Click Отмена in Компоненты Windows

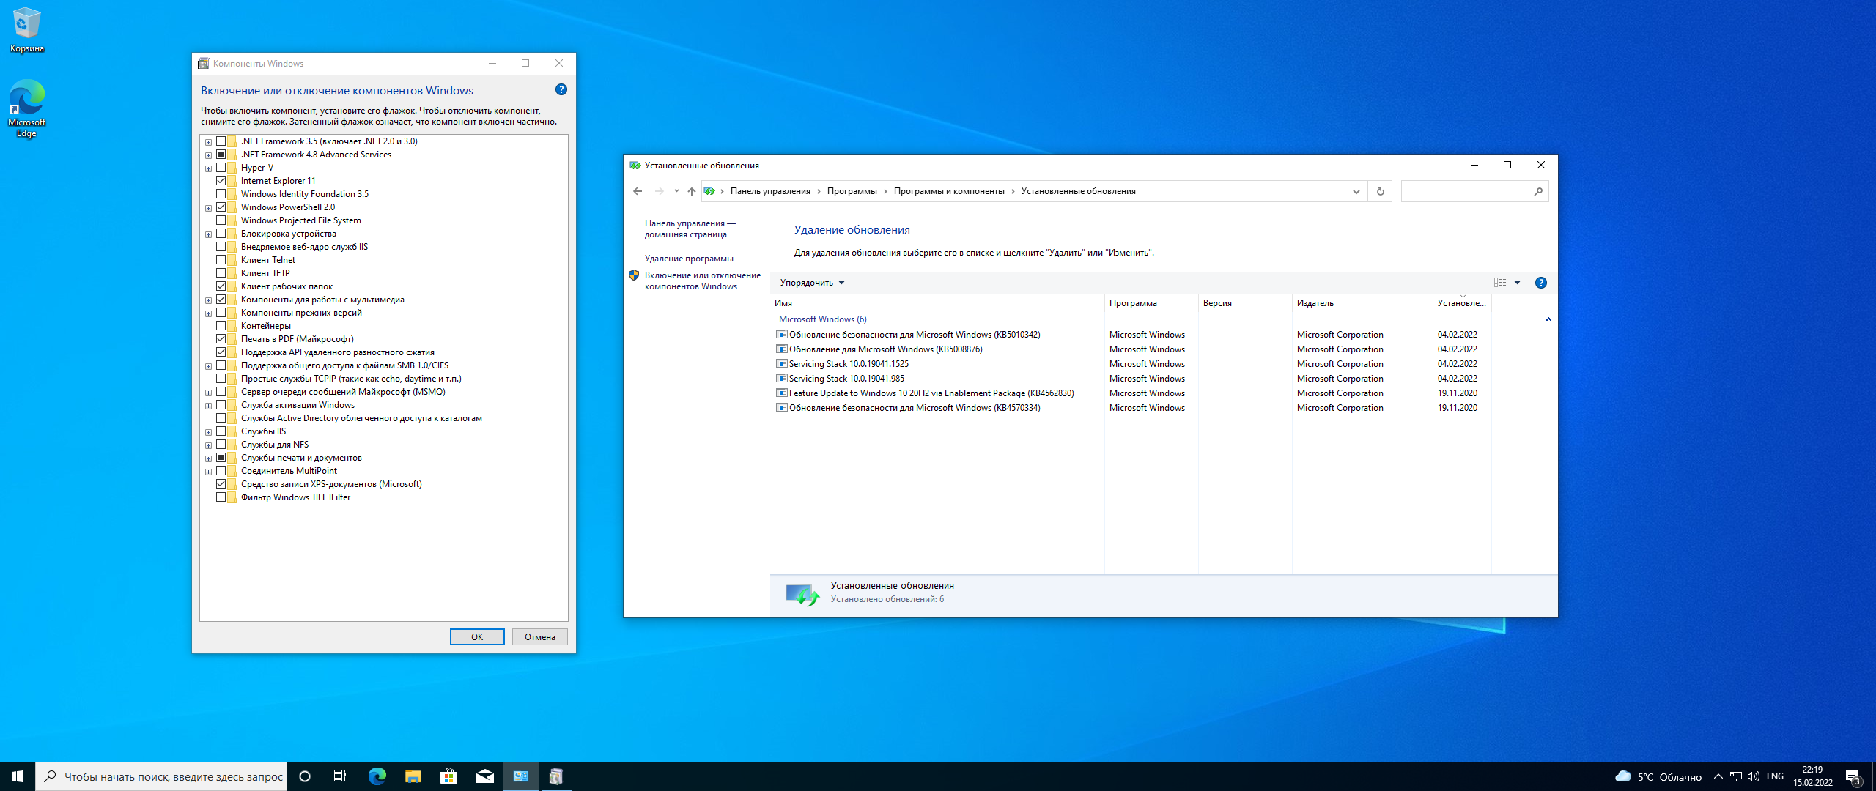(539, 636)
